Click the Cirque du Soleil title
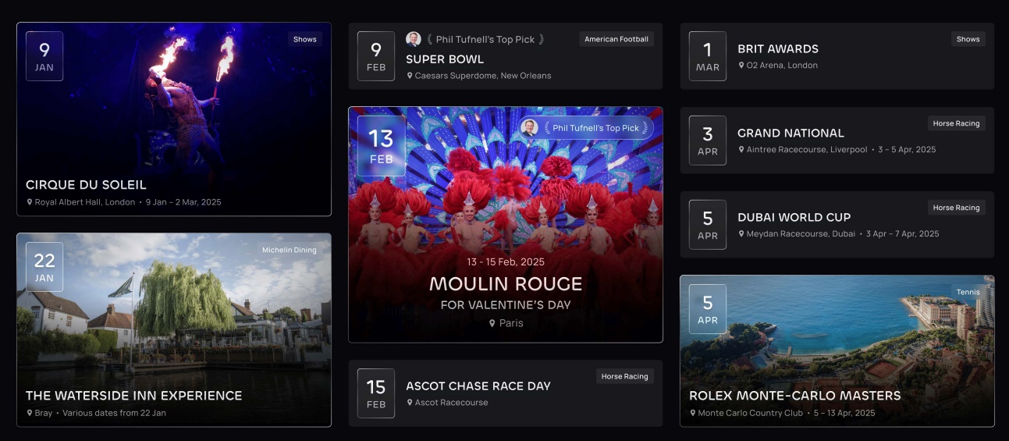This screenshot has height=441, width=1009. [86, 185]
